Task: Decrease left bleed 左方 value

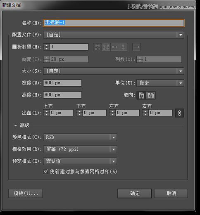Action: pyautogui.click(x=112, y=114)
